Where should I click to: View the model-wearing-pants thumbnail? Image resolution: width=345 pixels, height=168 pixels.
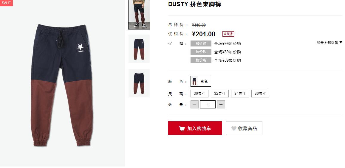pyautogui.click(x=139, y=15)
